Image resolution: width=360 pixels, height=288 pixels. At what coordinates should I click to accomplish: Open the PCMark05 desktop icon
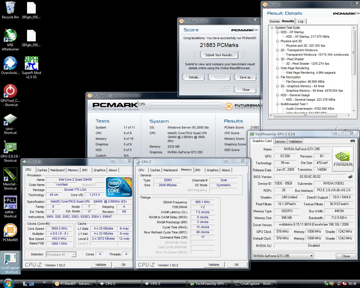click(10, 233)
